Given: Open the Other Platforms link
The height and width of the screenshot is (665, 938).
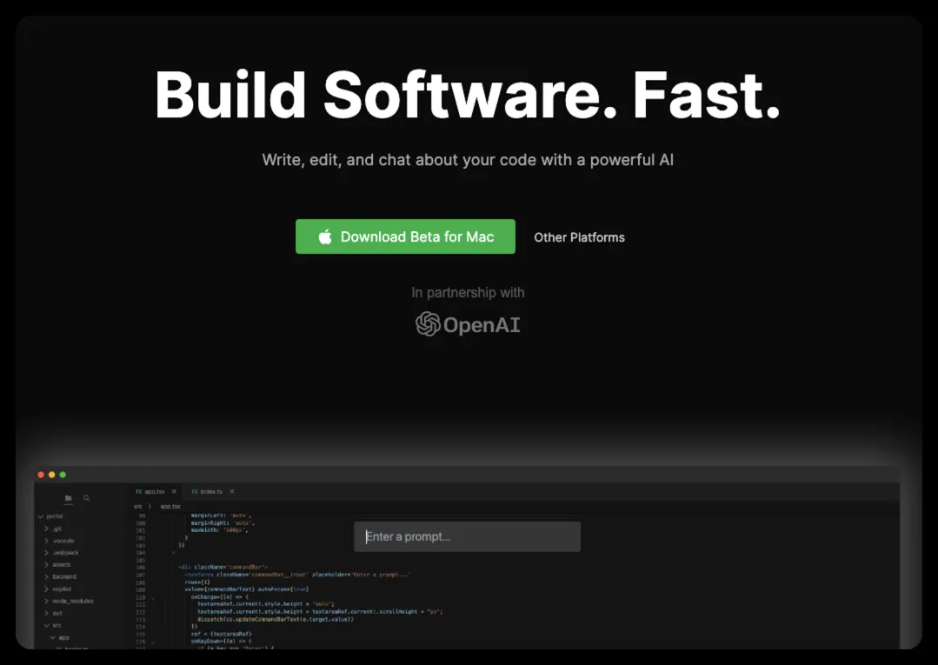Looking at the screenshot, I should click(x=579, y=237).
